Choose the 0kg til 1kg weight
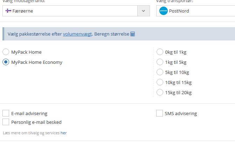Image resolution: width=235 pixels, height=143 pixels. tap(160, 52)
